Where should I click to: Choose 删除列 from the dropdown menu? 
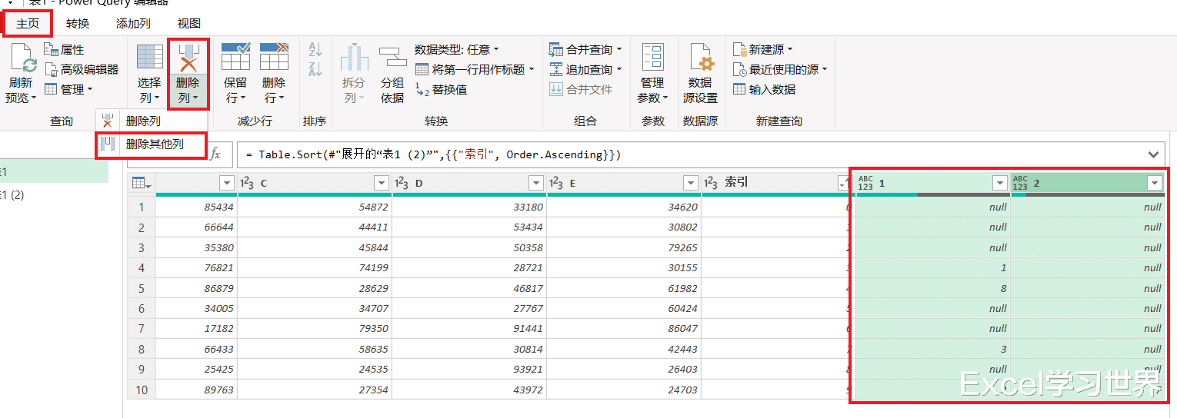pyautogui.click(x=152, y=121)
